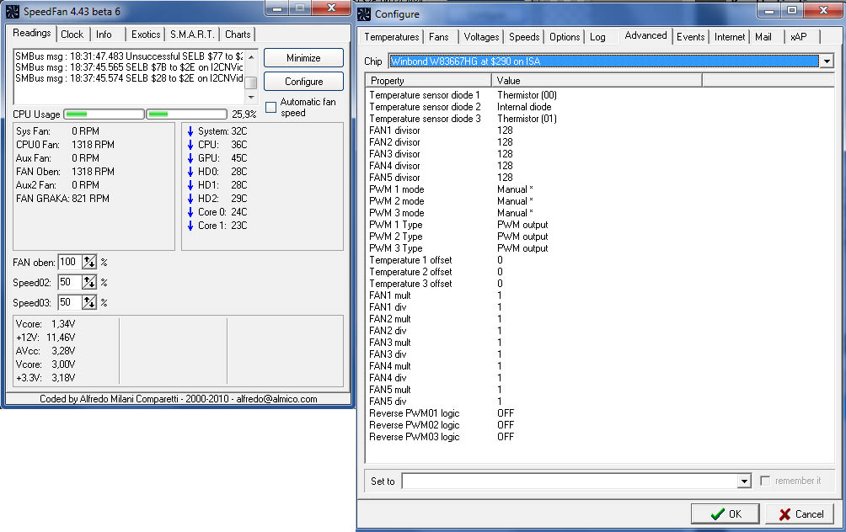846x532 pixels.
Task: Click the 'CPU0 Fan: 1318 RPM' reading
Action: pyautogui.click(x=65, y=145)
